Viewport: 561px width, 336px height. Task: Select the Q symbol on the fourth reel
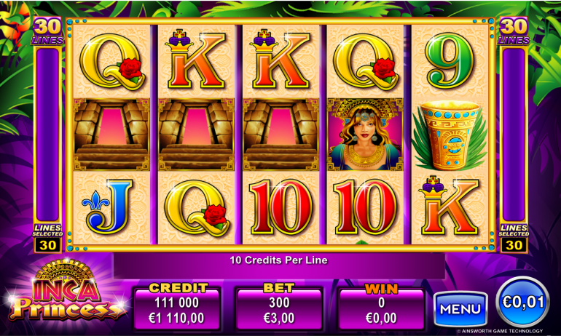pyautogui.click(x=365, y=61)
